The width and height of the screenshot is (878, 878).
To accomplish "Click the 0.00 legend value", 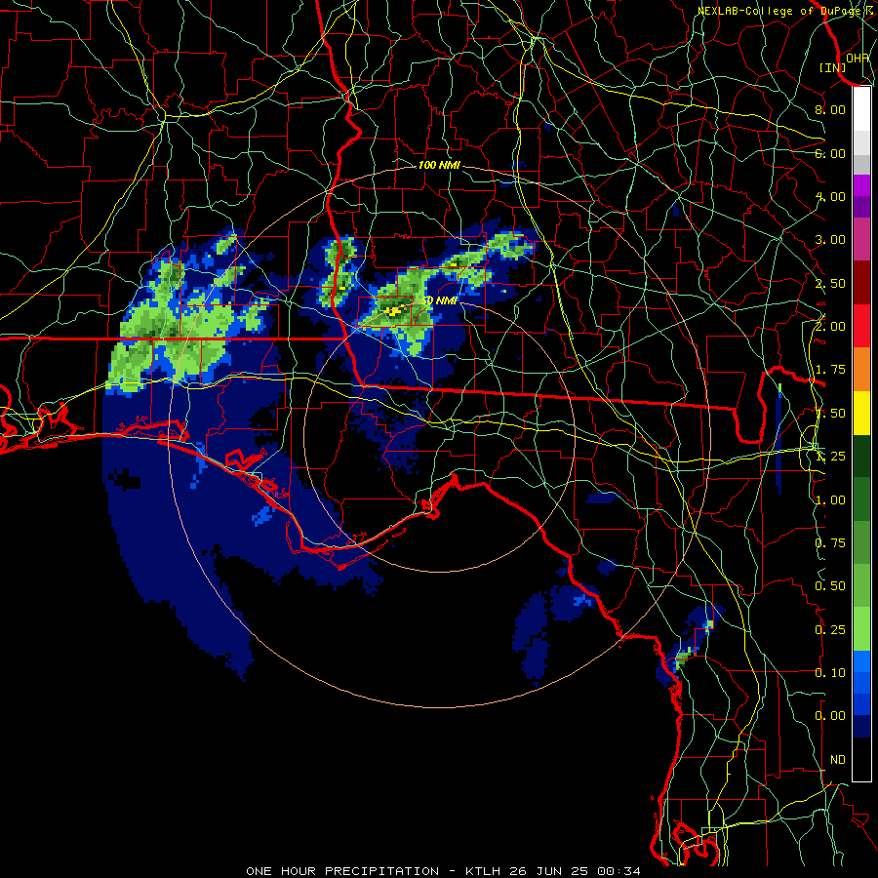I will tap(830, 716).
